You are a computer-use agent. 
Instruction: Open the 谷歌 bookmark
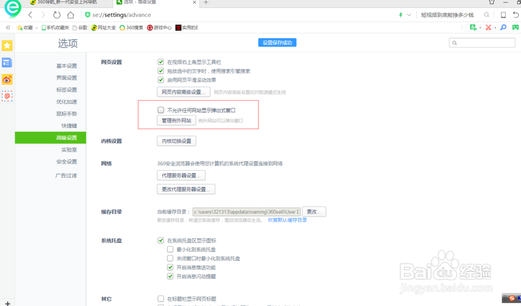(80, 28)
